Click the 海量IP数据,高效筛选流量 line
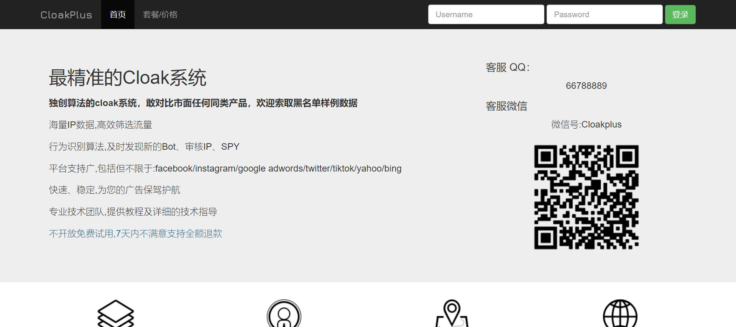 point(100,125)
